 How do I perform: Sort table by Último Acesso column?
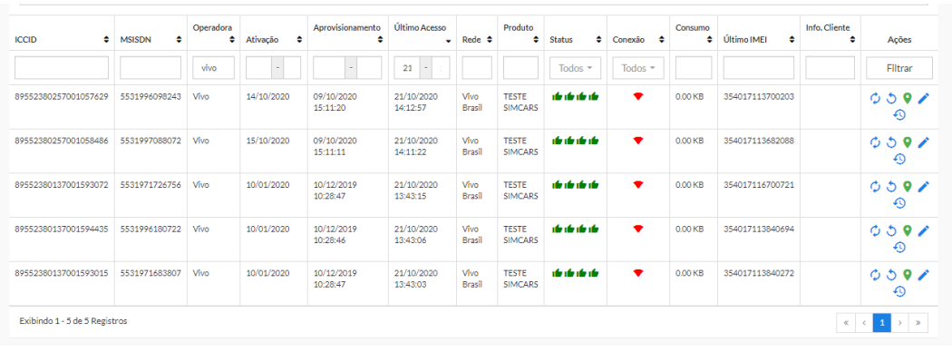[448, 40]
